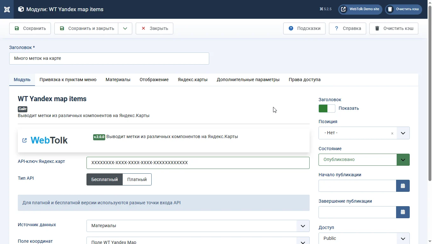Click the Закрыть button
Screen dimensions: 432x244
point(154,28)
